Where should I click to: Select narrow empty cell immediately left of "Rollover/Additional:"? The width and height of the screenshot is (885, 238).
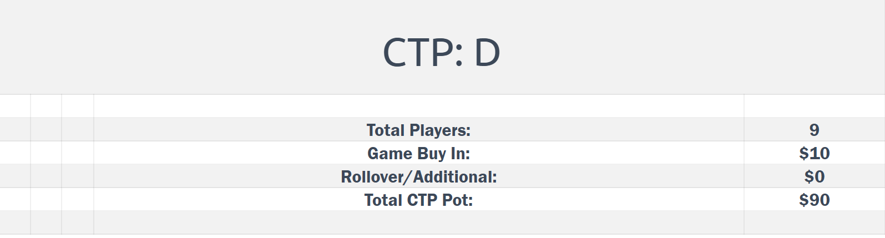(78, 176)
